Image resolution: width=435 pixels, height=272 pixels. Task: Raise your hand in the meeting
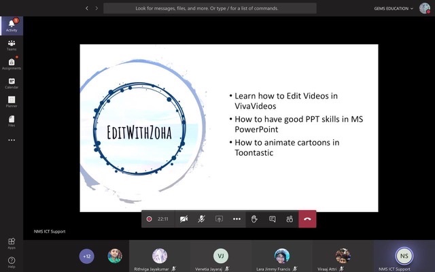coord(254,219)
